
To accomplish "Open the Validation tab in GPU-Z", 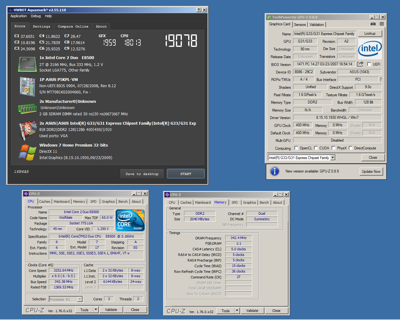I will pyautogui.click(x=317, y=25).
